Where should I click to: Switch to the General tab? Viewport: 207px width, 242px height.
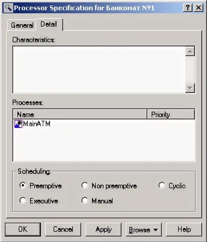(x=22, y=25)
